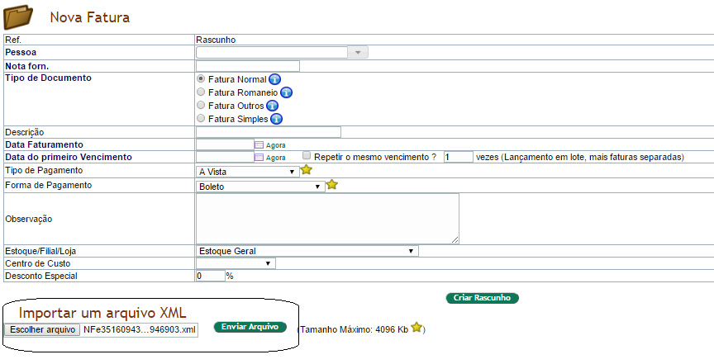Open the Centro de Custo dropdown
The height and width of the screenshot is (364, 714).
(x=236, y=263)
